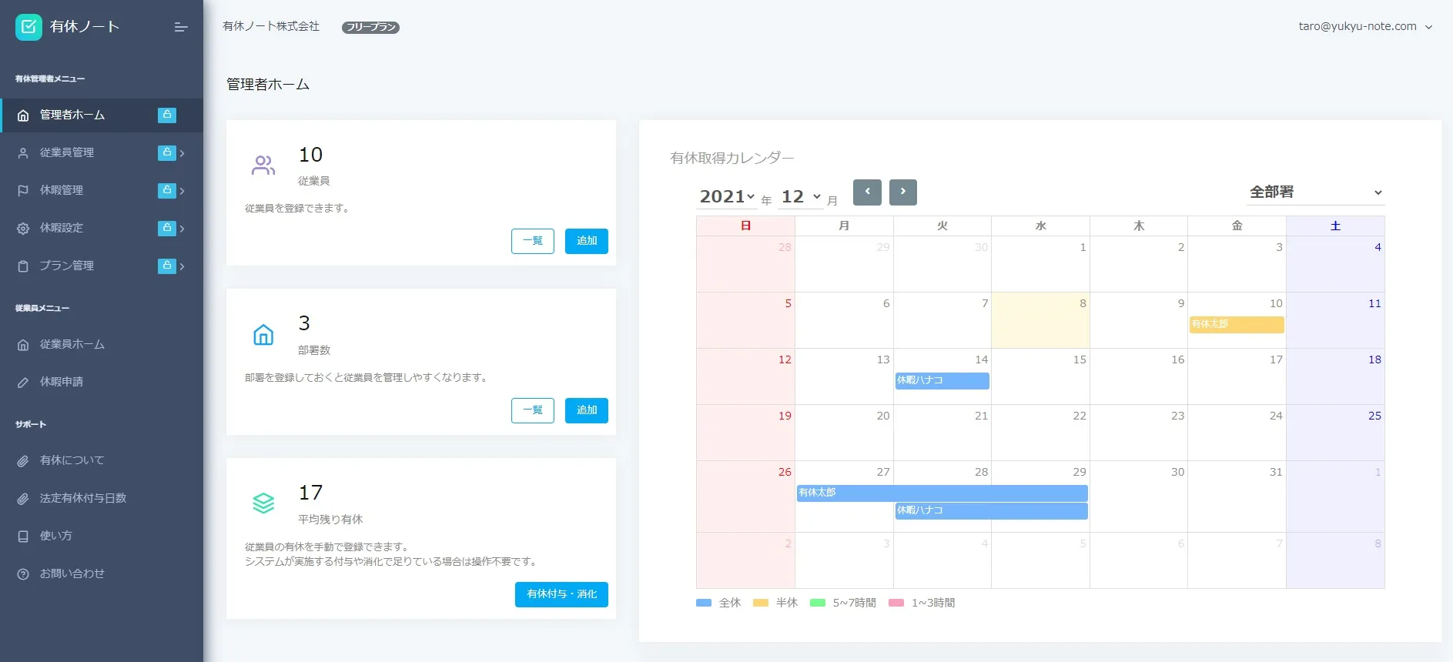Open 休暇申請 from the sidebar
Screen dimensions: 1453x662
[62, 382]
